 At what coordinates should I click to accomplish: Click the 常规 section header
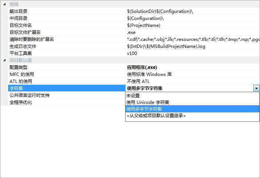click(x=14, y=4)
